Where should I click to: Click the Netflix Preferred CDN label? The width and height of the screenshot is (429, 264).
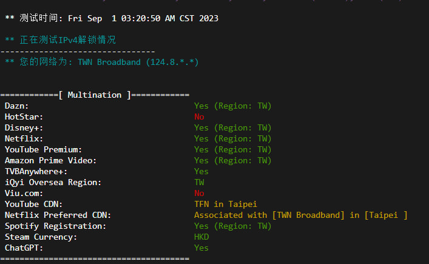tap(58, 215)
